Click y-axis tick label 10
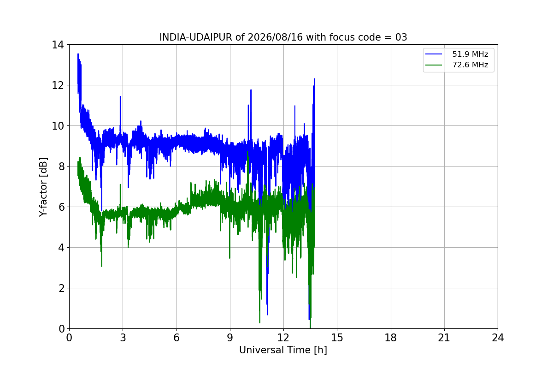The height and width of the screenshot is (369, 553). pyautogui.click(x=58, y=126)
